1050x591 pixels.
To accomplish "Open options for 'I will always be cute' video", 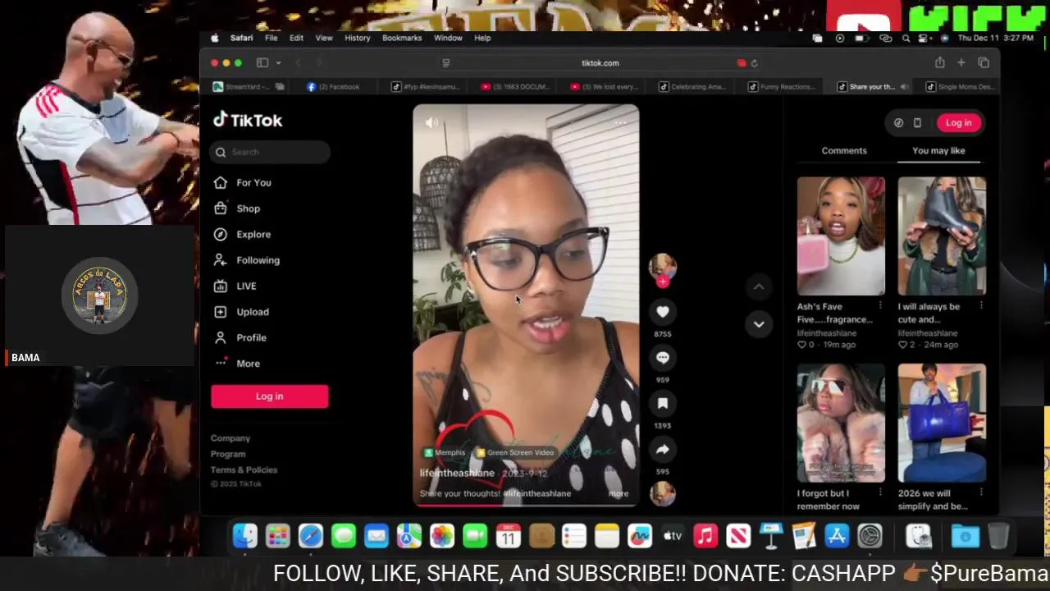I will pos(981,306).
